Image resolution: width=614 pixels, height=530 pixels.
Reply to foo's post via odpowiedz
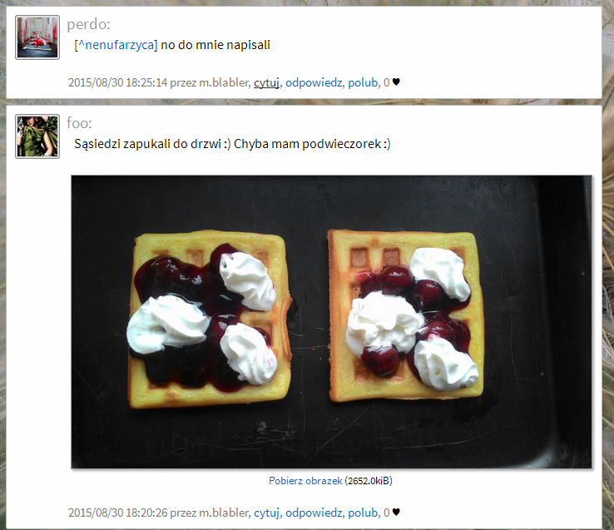(314, 513)
